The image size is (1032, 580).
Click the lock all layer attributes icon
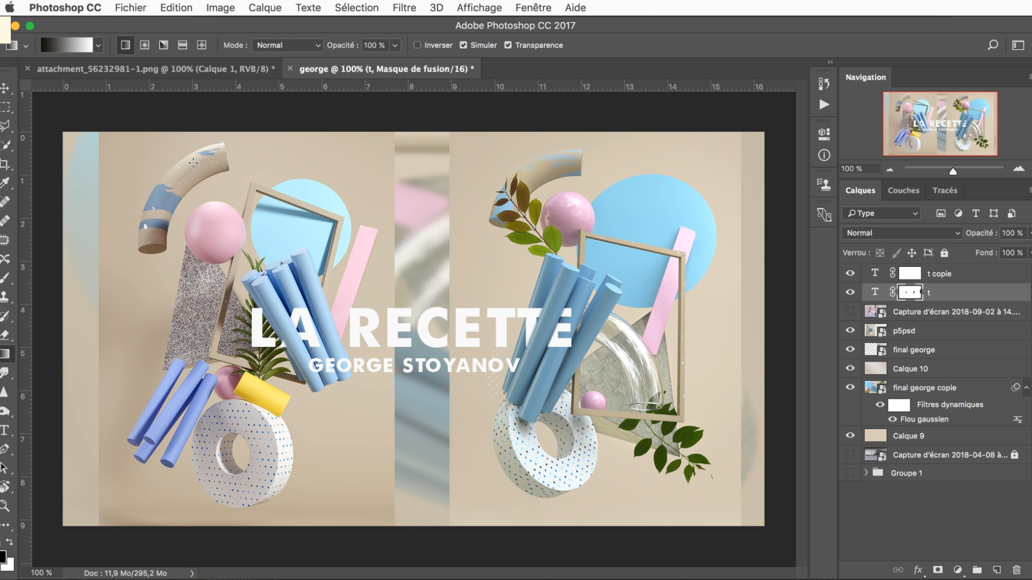coord(944,252)
